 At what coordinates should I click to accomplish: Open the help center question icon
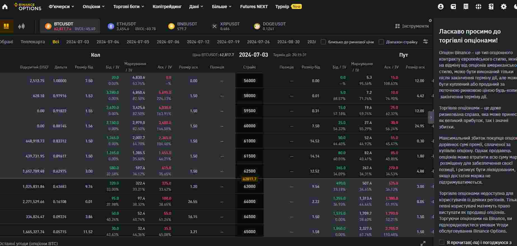[491, 7]
